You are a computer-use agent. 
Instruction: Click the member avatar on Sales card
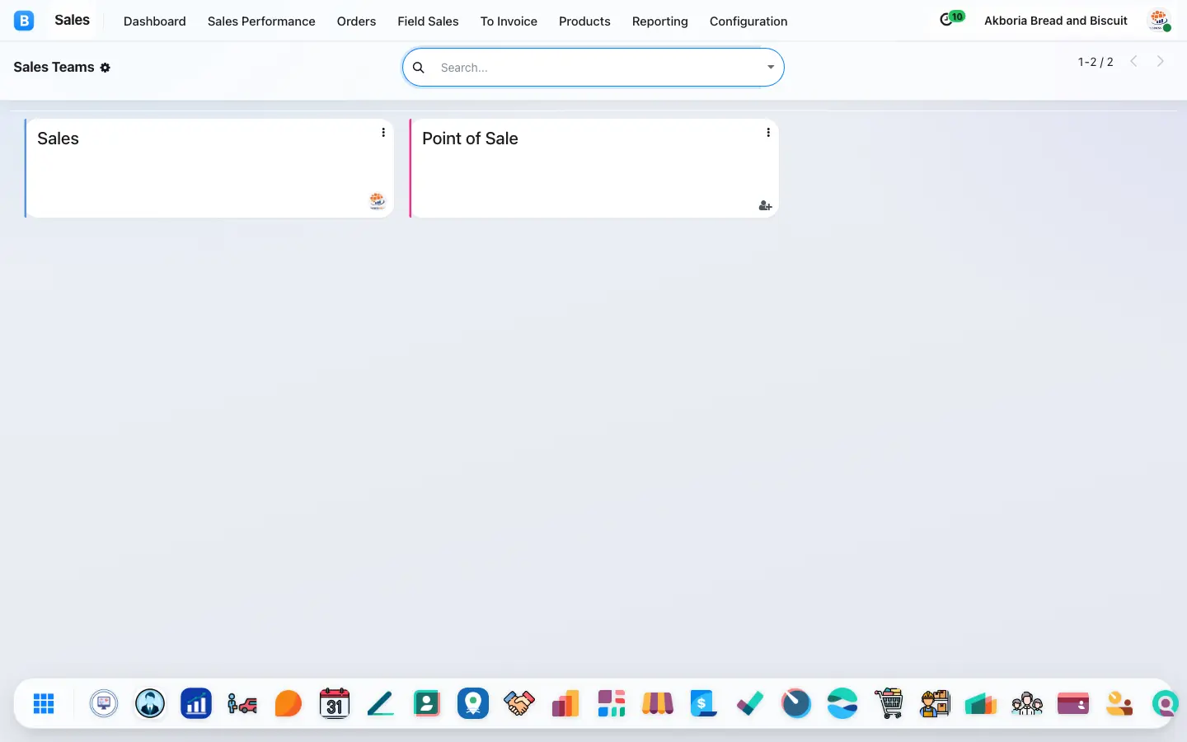pyautogui.click(x=377, y=200)
